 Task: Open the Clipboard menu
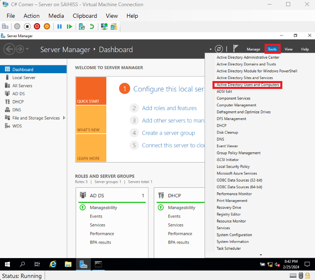tap(85, 16)
